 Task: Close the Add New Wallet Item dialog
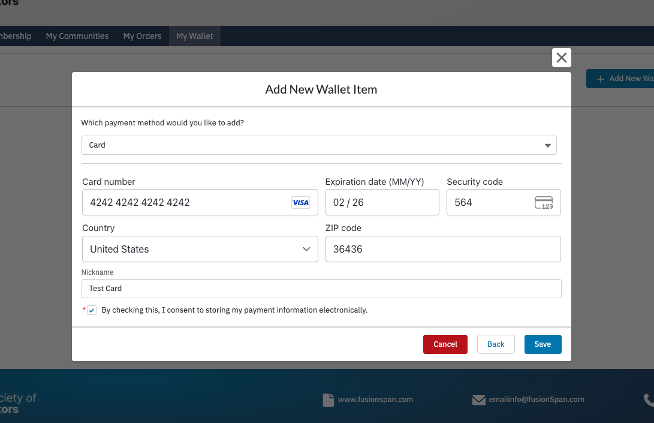pyautogui.click(x=562, y=58)
